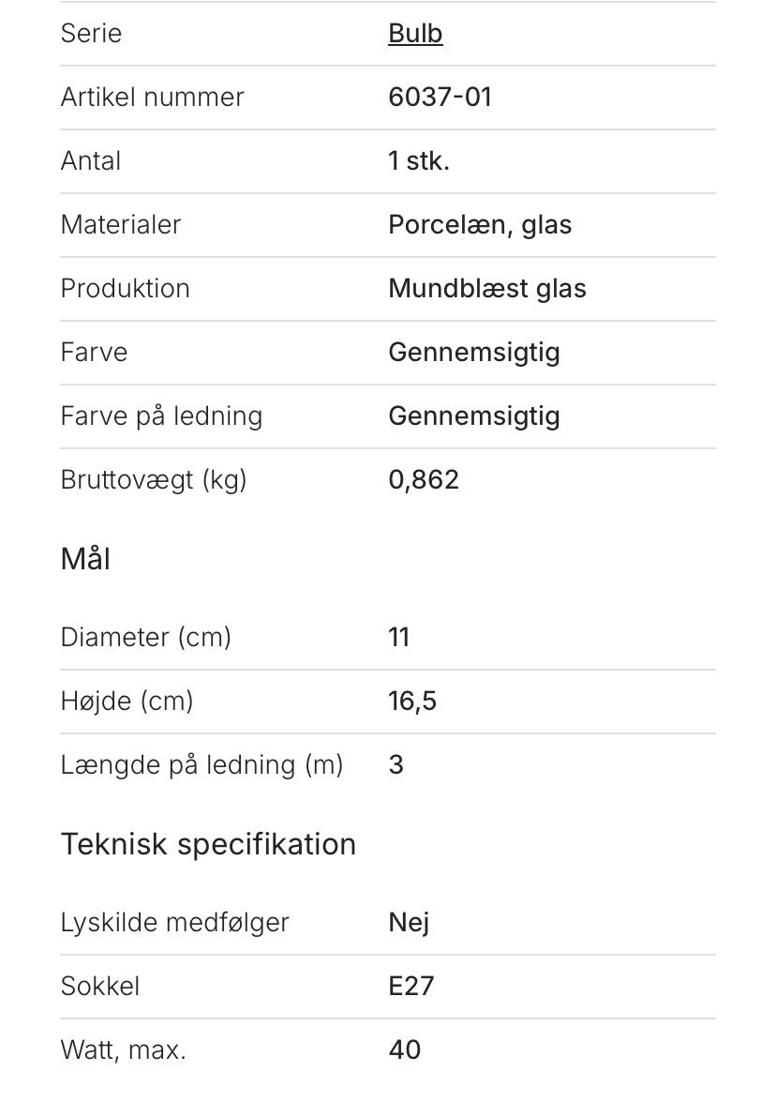The image size is (776, 1102).
Task: Click the 'Watt, max.' label
Action: point(123,1050)
